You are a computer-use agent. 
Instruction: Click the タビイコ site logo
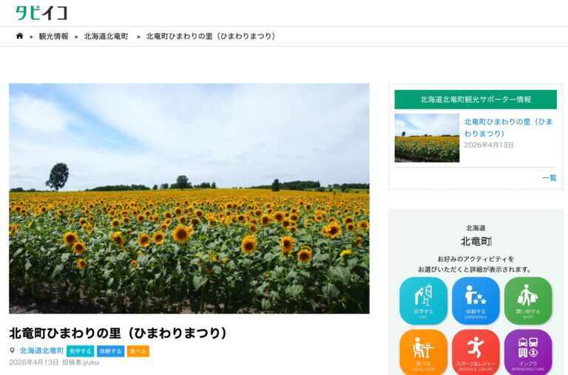point(41,13)
